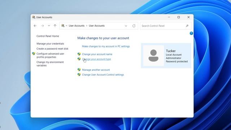Open help via blue question mark
This screenshot has width=231, height=130.
pyautogui.click(x=191, y=33)
